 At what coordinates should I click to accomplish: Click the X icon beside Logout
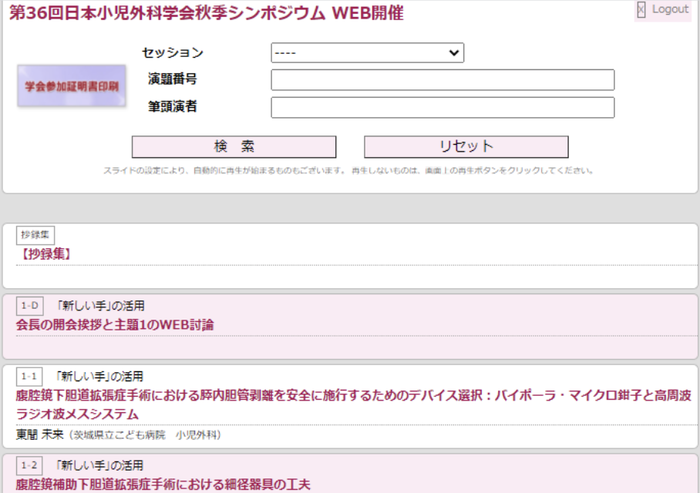coord(641,10)
